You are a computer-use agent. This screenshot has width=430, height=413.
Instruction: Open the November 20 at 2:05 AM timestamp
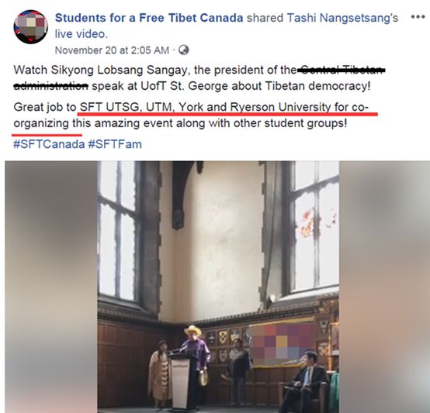[112, 50]
